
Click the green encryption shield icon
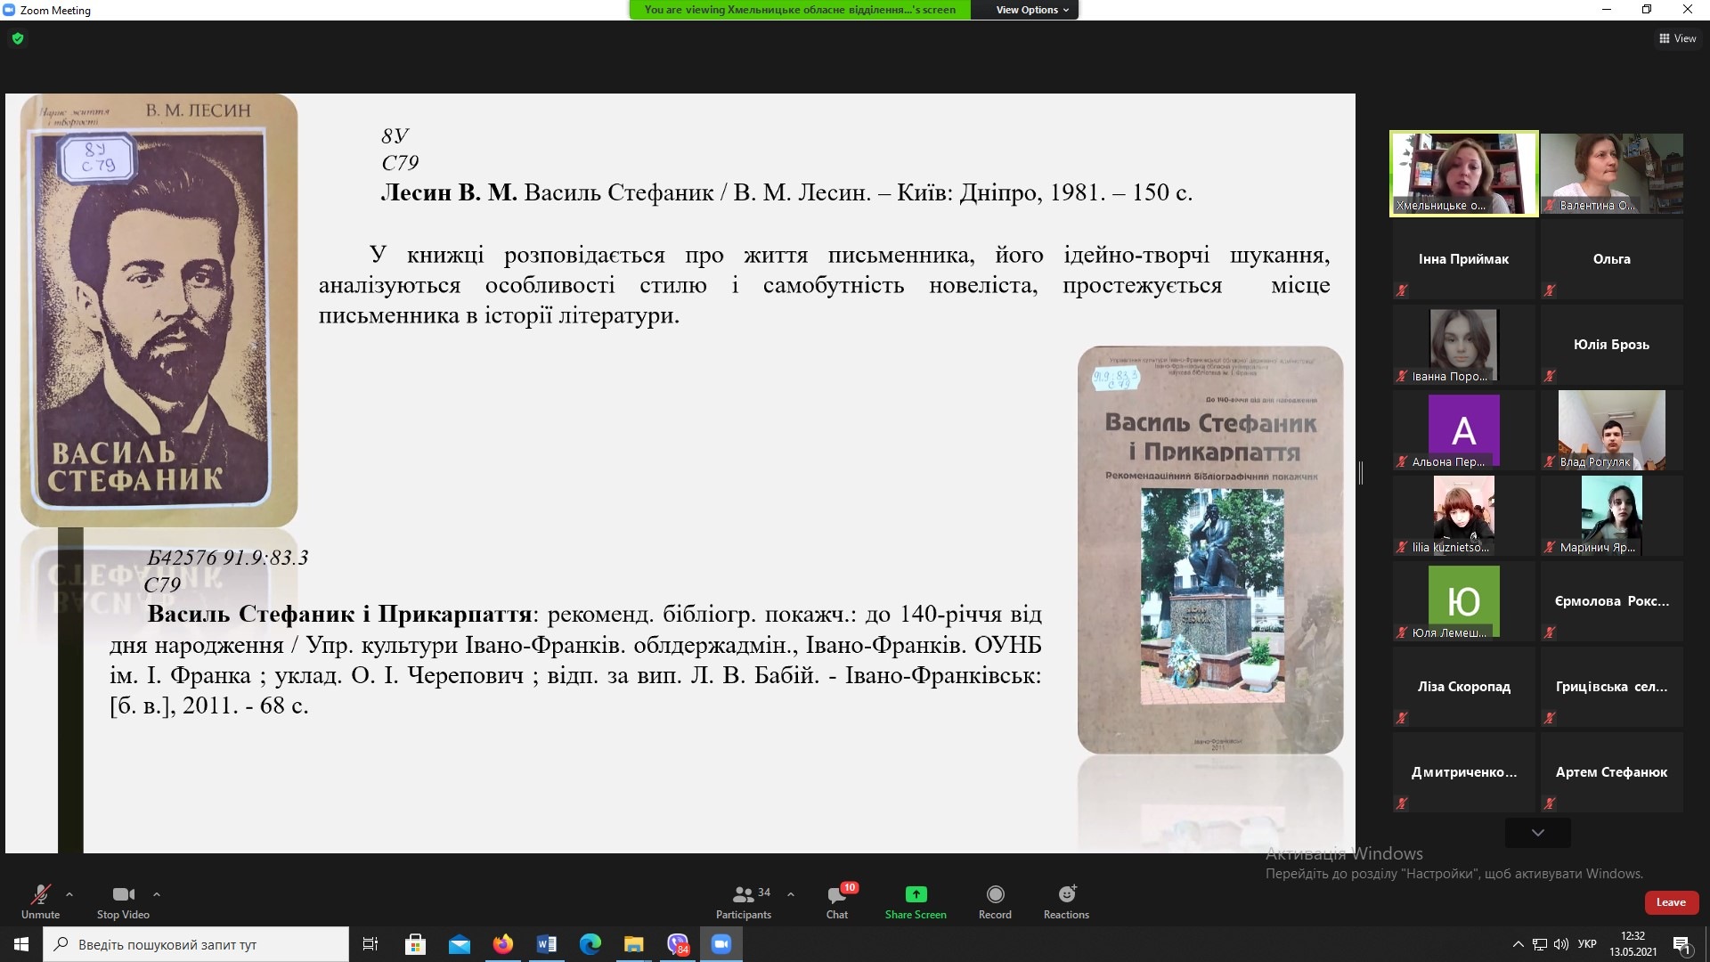[18, 38]
